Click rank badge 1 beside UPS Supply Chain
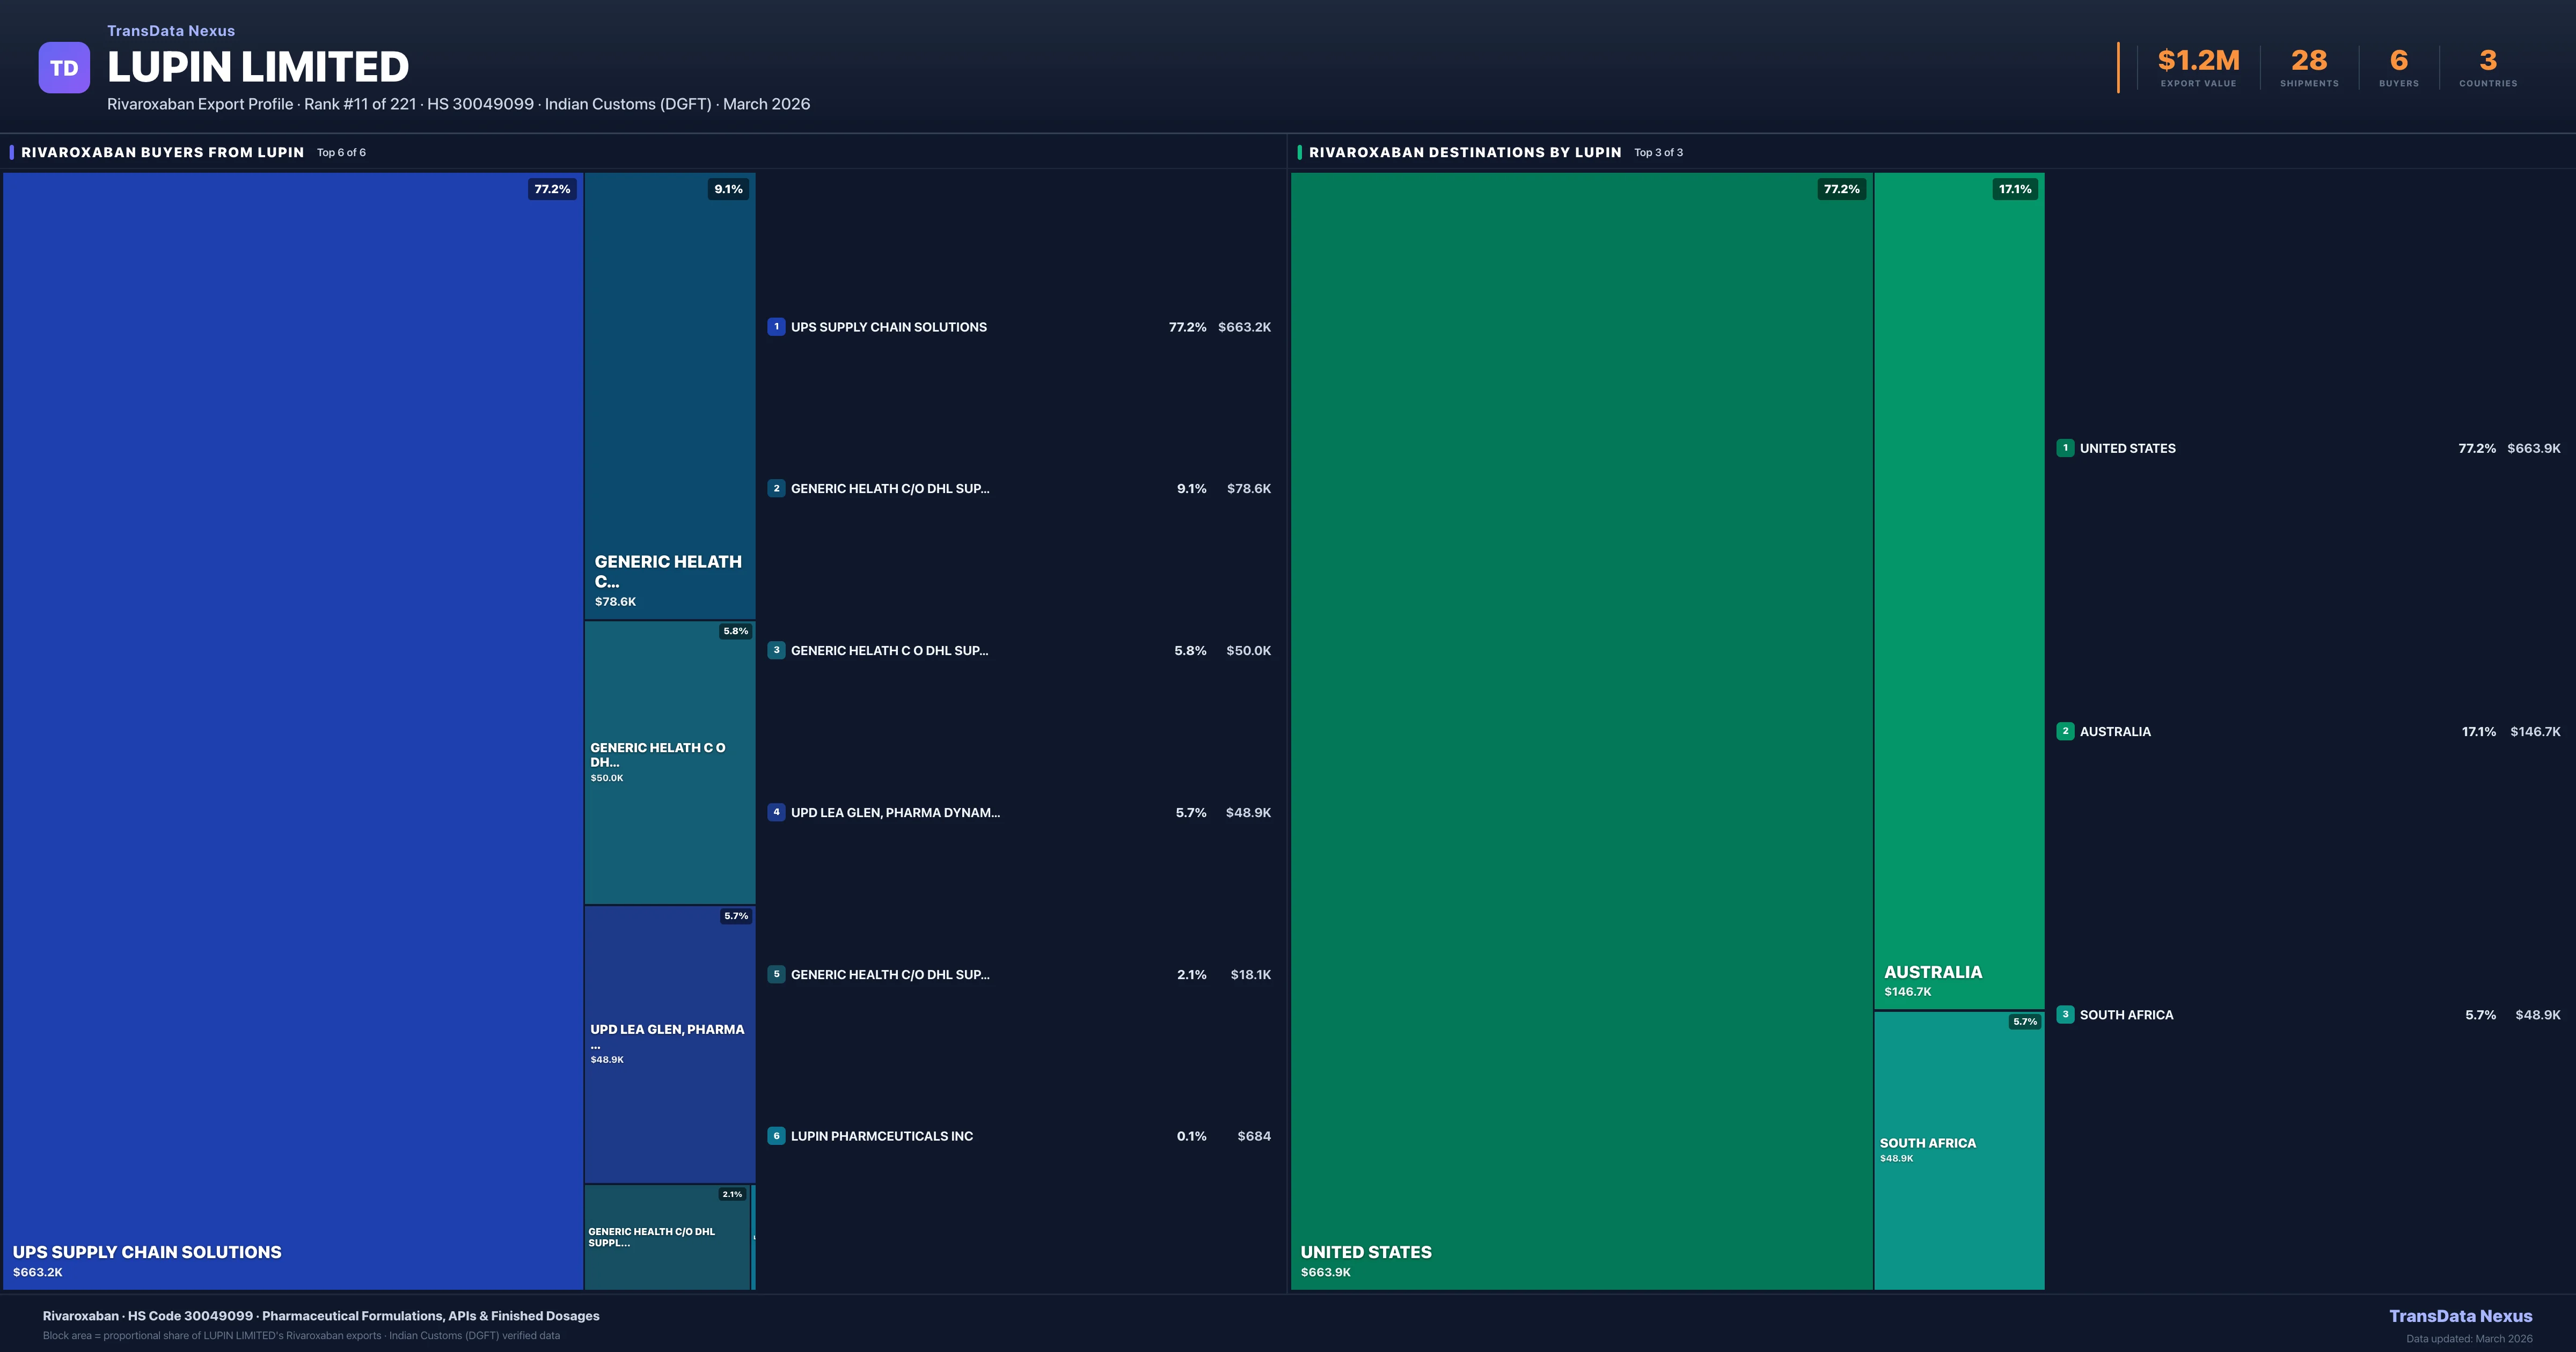The height and width of the screenshot is (1352, 2576). [x=776, y=327]
